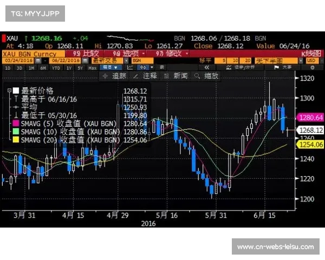
Task: Activate the 缩放 (Zoom) magnifier tool
Action: coord(206,76)
